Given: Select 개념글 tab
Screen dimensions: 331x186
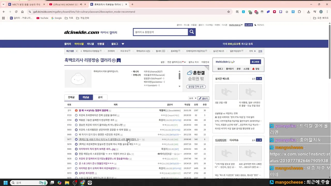Looking at the screenshot, I should click(86, 97).
